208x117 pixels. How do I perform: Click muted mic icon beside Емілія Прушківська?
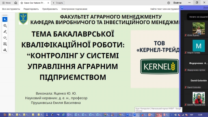coord(186,105)
